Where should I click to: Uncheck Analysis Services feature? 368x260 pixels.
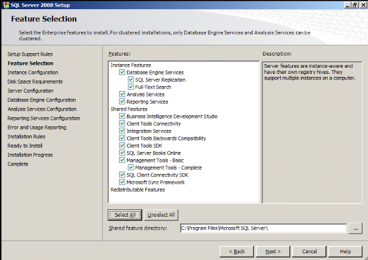click(x=122, y=94)
